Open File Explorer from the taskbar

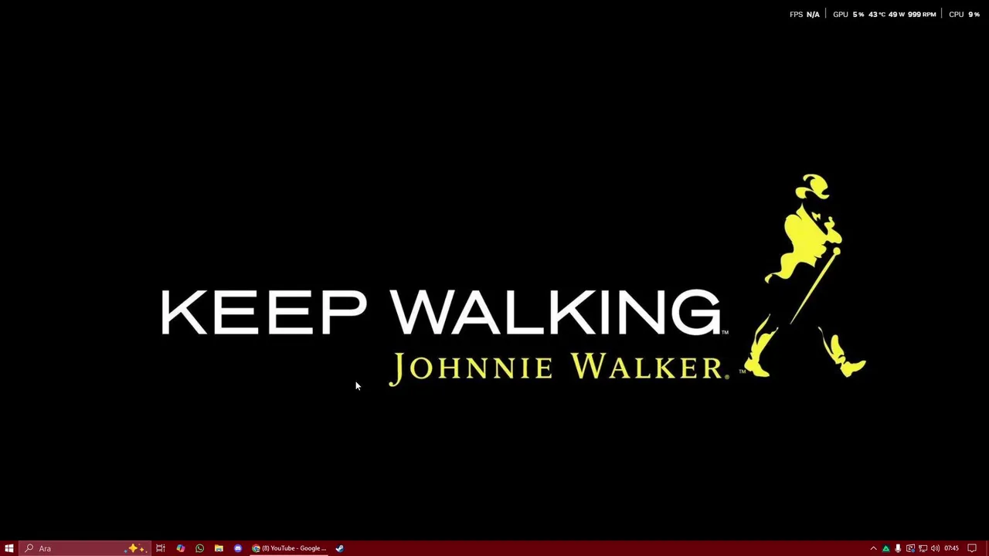(219, 548)
